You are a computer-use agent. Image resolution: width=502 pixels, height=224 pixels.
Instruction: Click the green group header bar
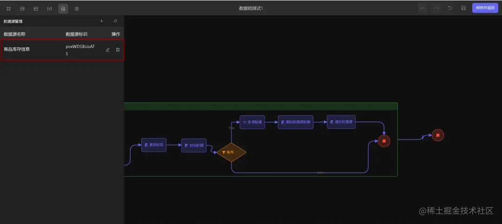(261, 106)
